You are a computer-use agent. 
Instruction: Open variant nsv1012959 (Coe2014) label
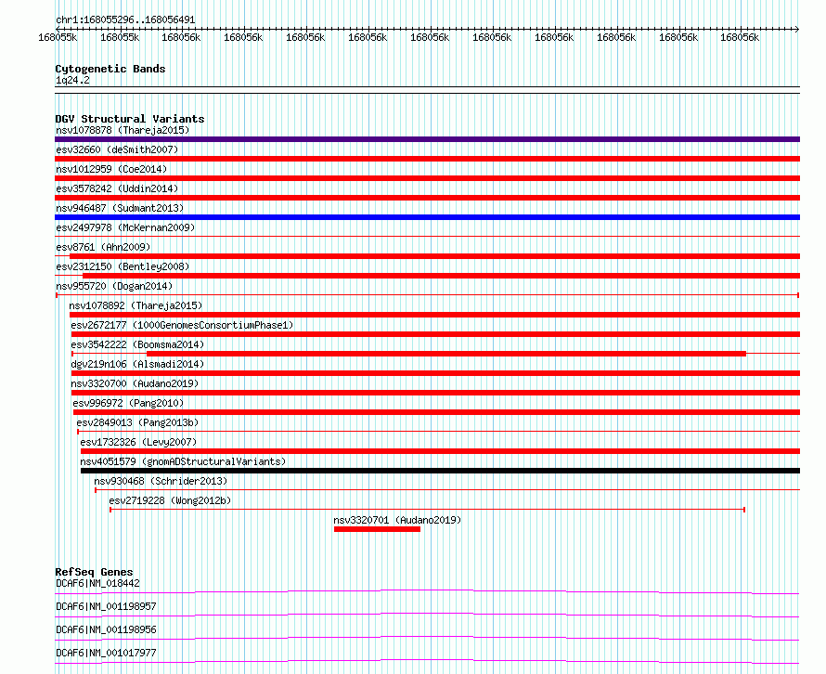coord(111,169)
